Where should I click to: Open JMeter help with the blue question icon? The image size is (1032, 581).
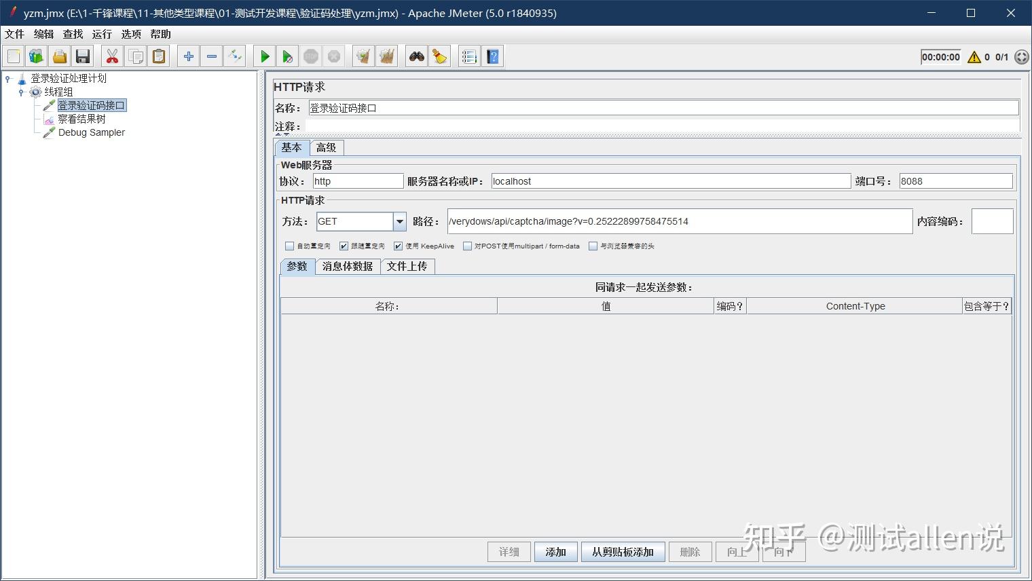[492, 56]
